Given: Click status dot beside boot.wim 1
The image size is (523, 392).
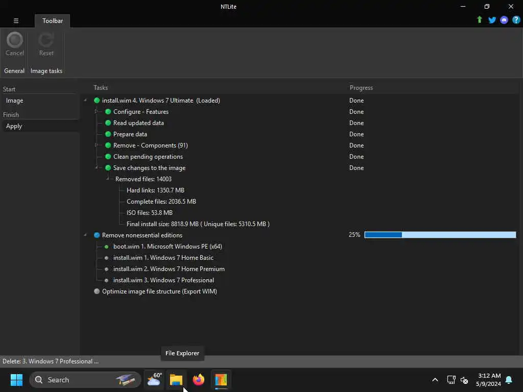Looking at the screenshot, I should tap(106, 247).
